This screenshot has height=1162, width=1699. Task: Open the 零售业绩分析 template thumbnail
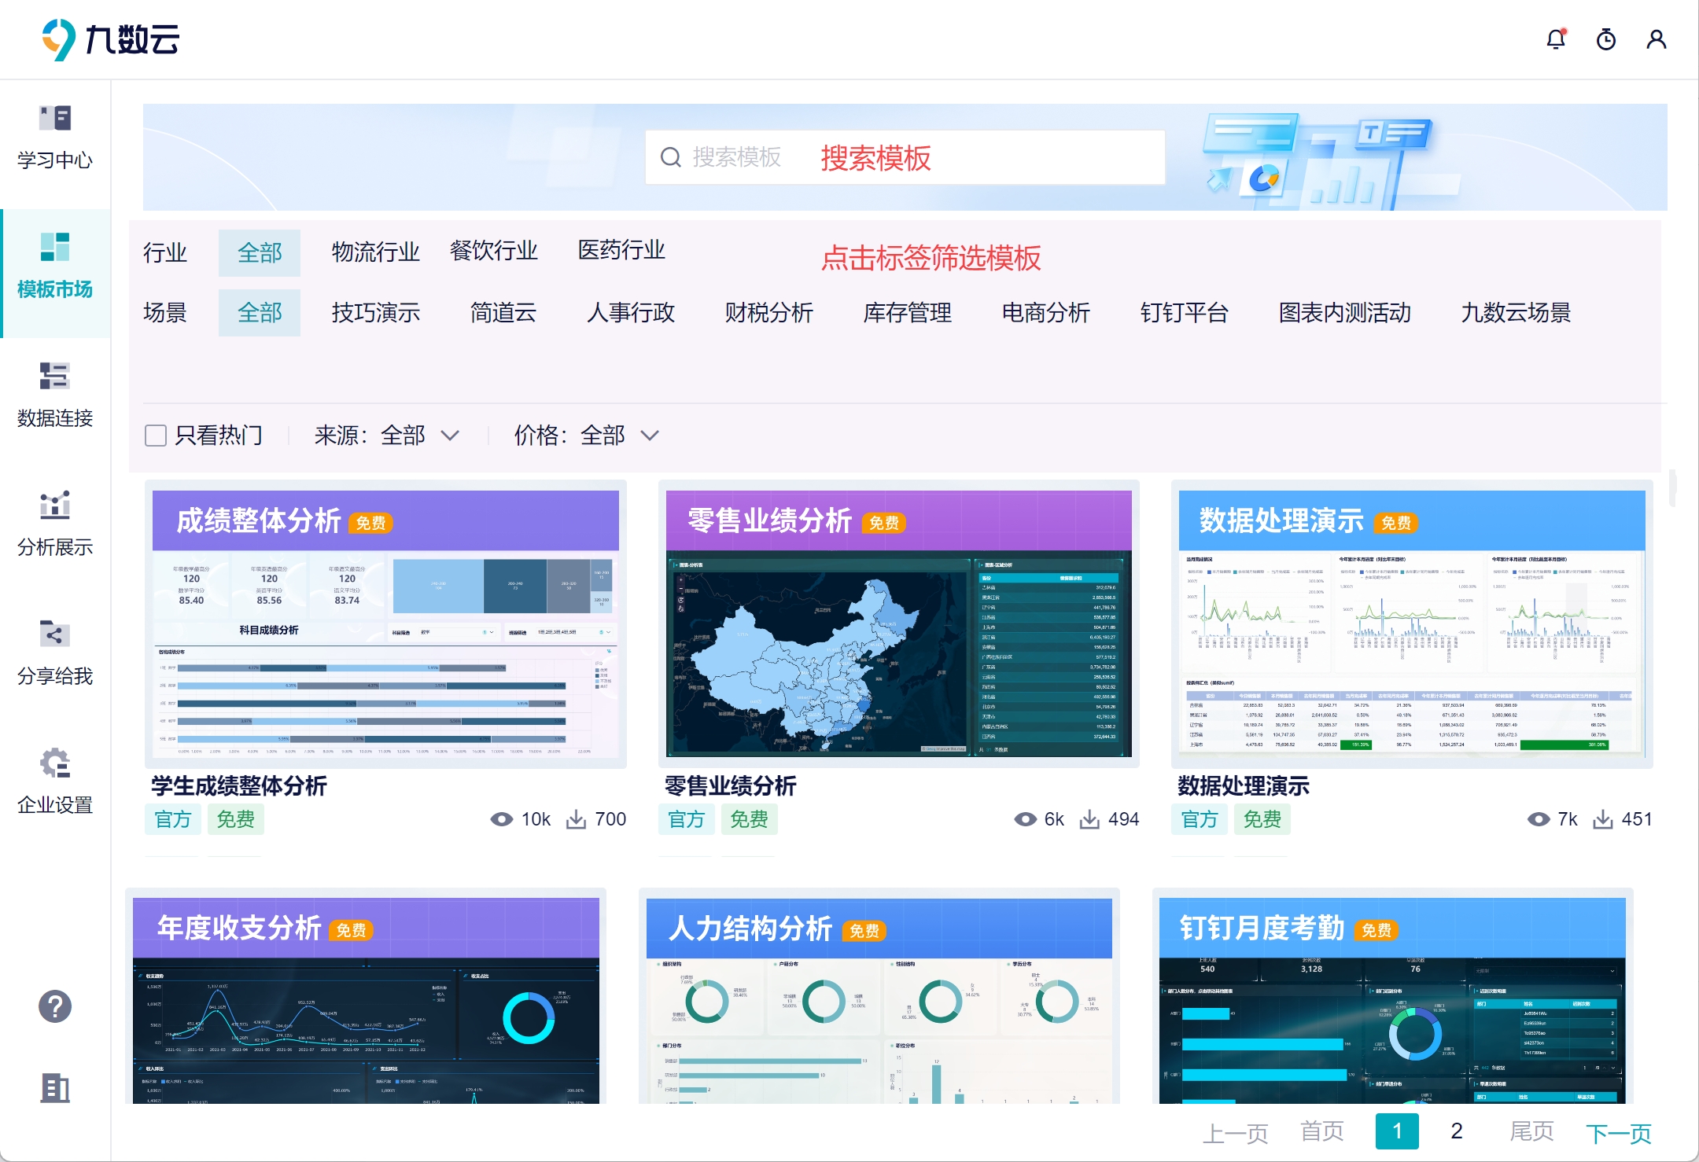[898, 625]
